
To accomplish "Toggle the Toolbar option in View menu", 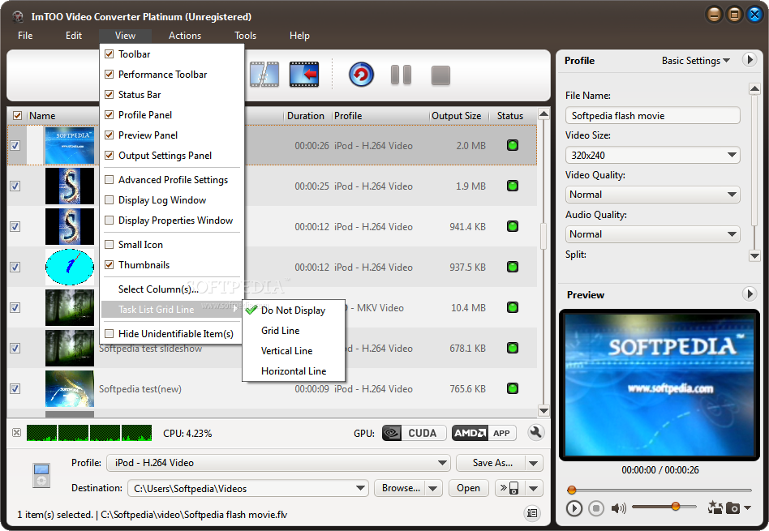I will pyautogui.click(x=172, y=54).
